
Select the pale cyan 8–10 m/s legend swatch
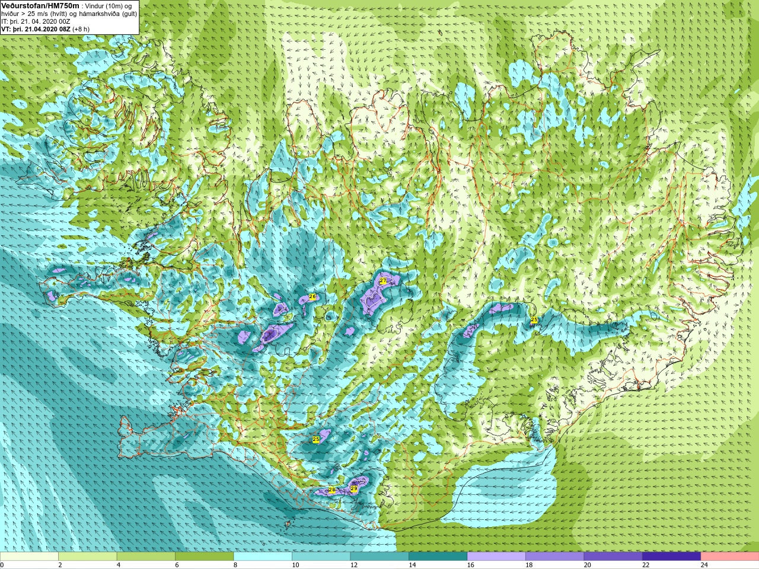(x=263, y=557)
